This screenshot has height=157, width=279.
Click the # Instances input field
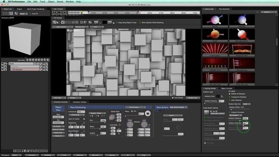click(81, 112)
